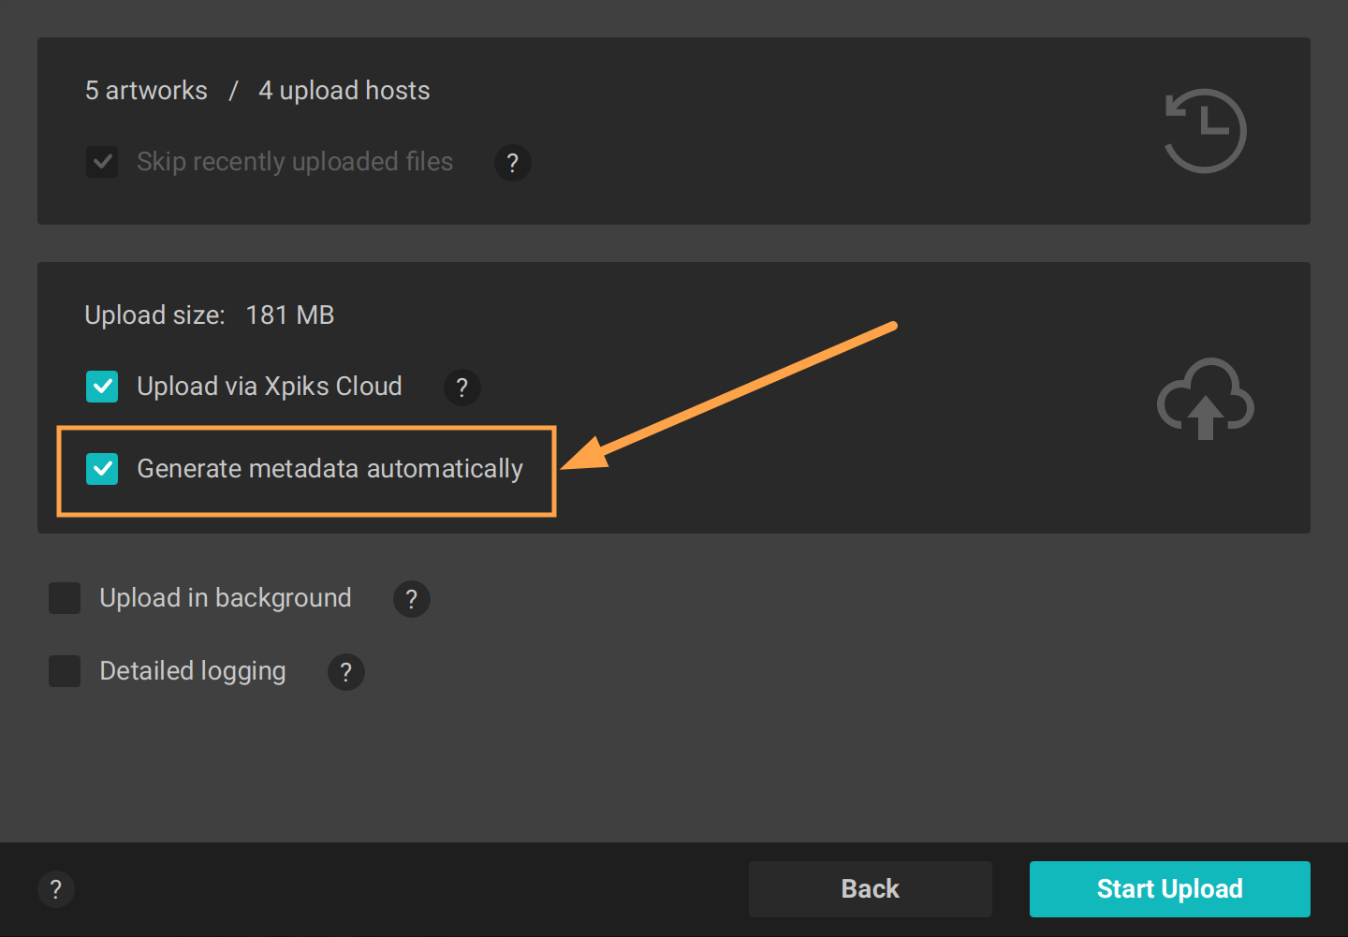This screenshot has height=937, width=1348.
Task: Click the upload history clock icon
Action: click(1205, 131)
